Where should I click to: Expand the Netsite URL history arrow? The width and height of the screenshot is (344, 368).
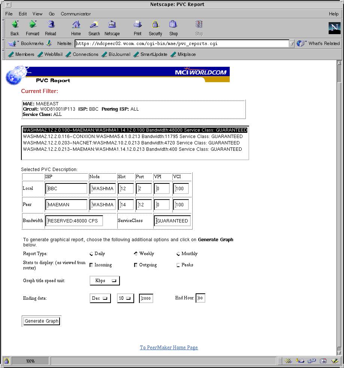[x=292, y=44]
